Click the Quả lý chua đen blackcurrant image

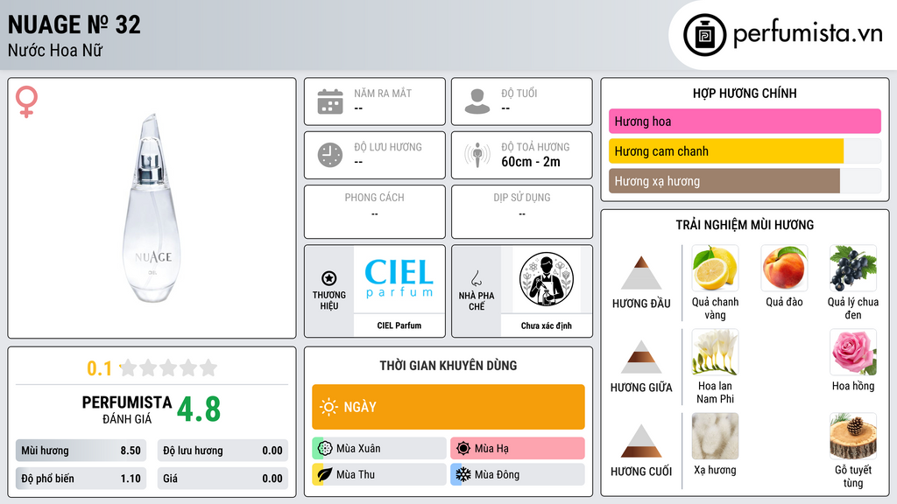(853, 268)
